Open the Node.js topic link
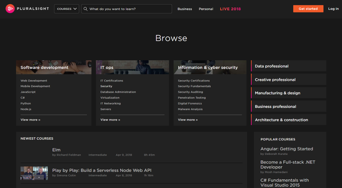Screen dimensions: 342x188 tap(26, 109)
